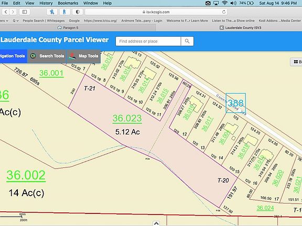Viewport: 302px width, 226px height.
Task: Open the View menu
Action: pyautogui.click(x=30, y=3)
